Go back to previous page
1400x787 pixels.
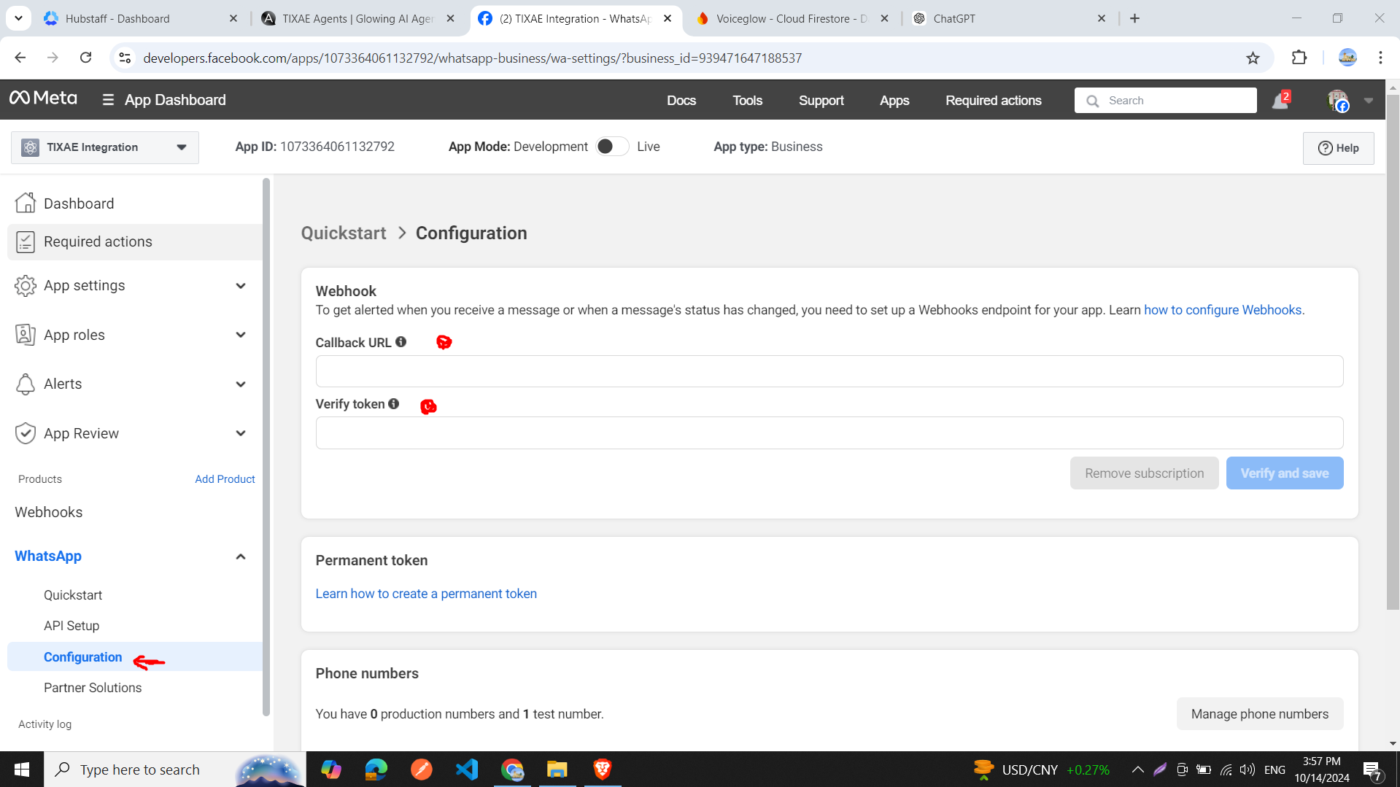coord(20,58)
